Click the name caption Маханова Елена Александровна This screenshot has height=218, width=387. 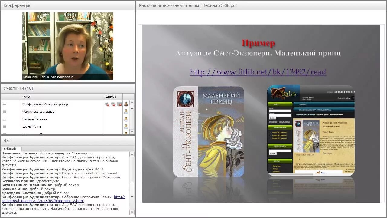point(48,77)
